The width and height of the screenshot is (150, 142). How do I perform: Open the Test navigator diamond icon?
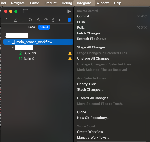(x=46, y=20)
